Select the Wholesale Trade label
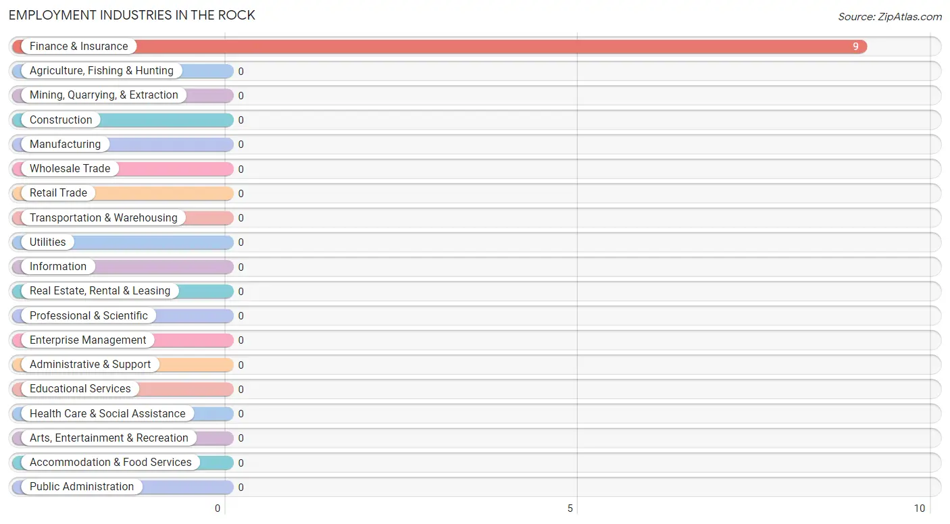 tap(70, 169)
